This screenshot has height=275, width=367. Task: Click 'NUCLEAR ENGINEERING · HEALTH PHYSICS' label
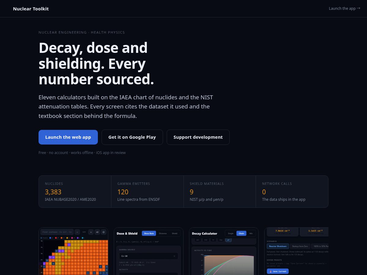coord(82,32)
